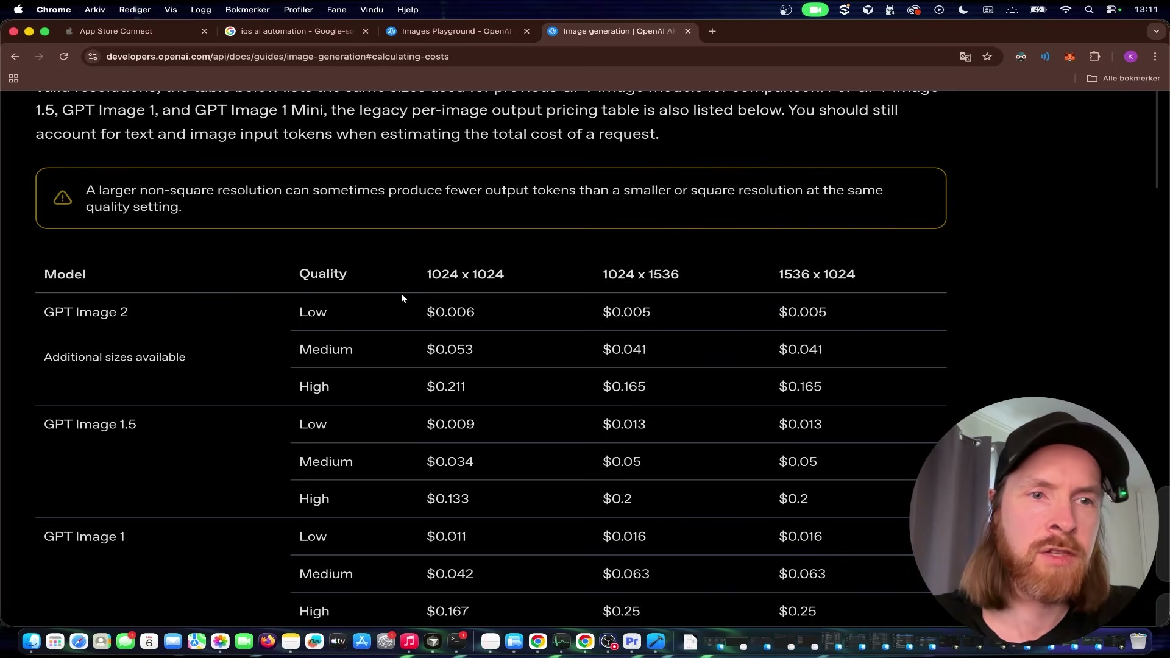Viewport: 1170px width, 658px height.
Task: Select the GPT Image 1.5 model cell
Action: (90, 425)
